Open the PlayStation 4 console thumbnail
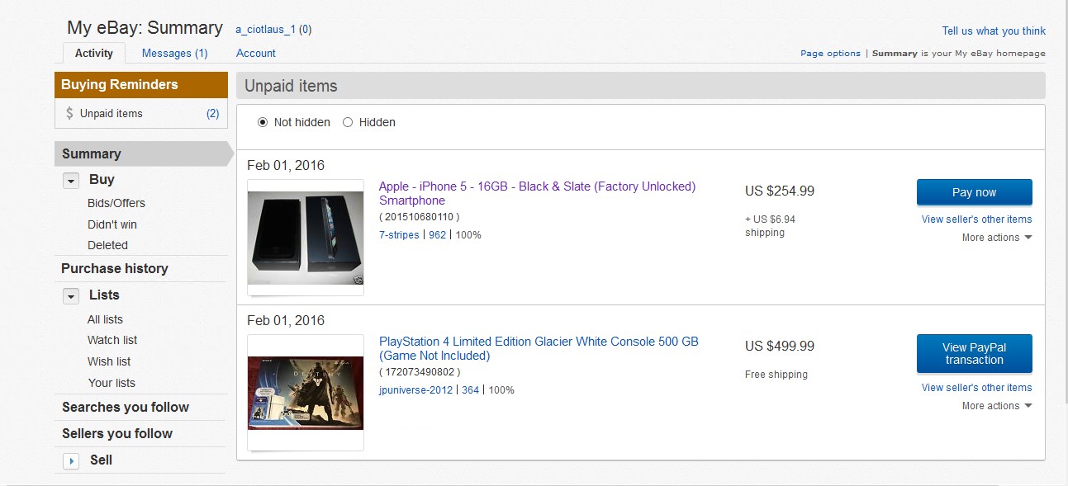 306,393
